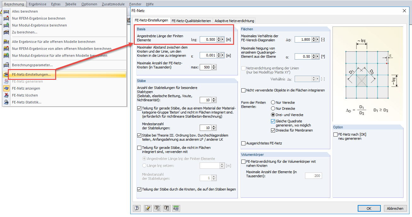Confirm settings with the OK button
Image resolution: width=412 pixels, height=217 pixels.
(369, 208)
